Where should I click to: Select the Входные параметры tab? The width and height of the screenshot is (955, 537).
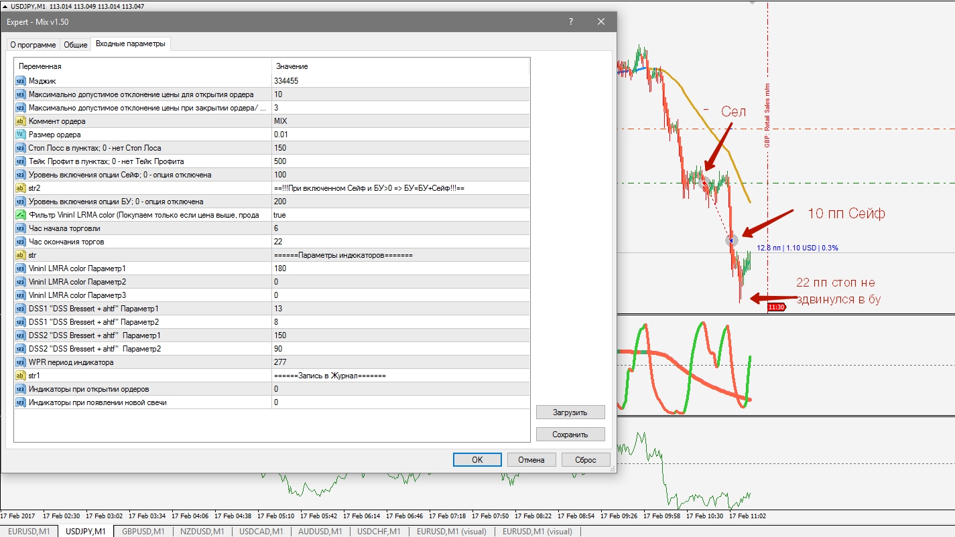tap(130, 44)
